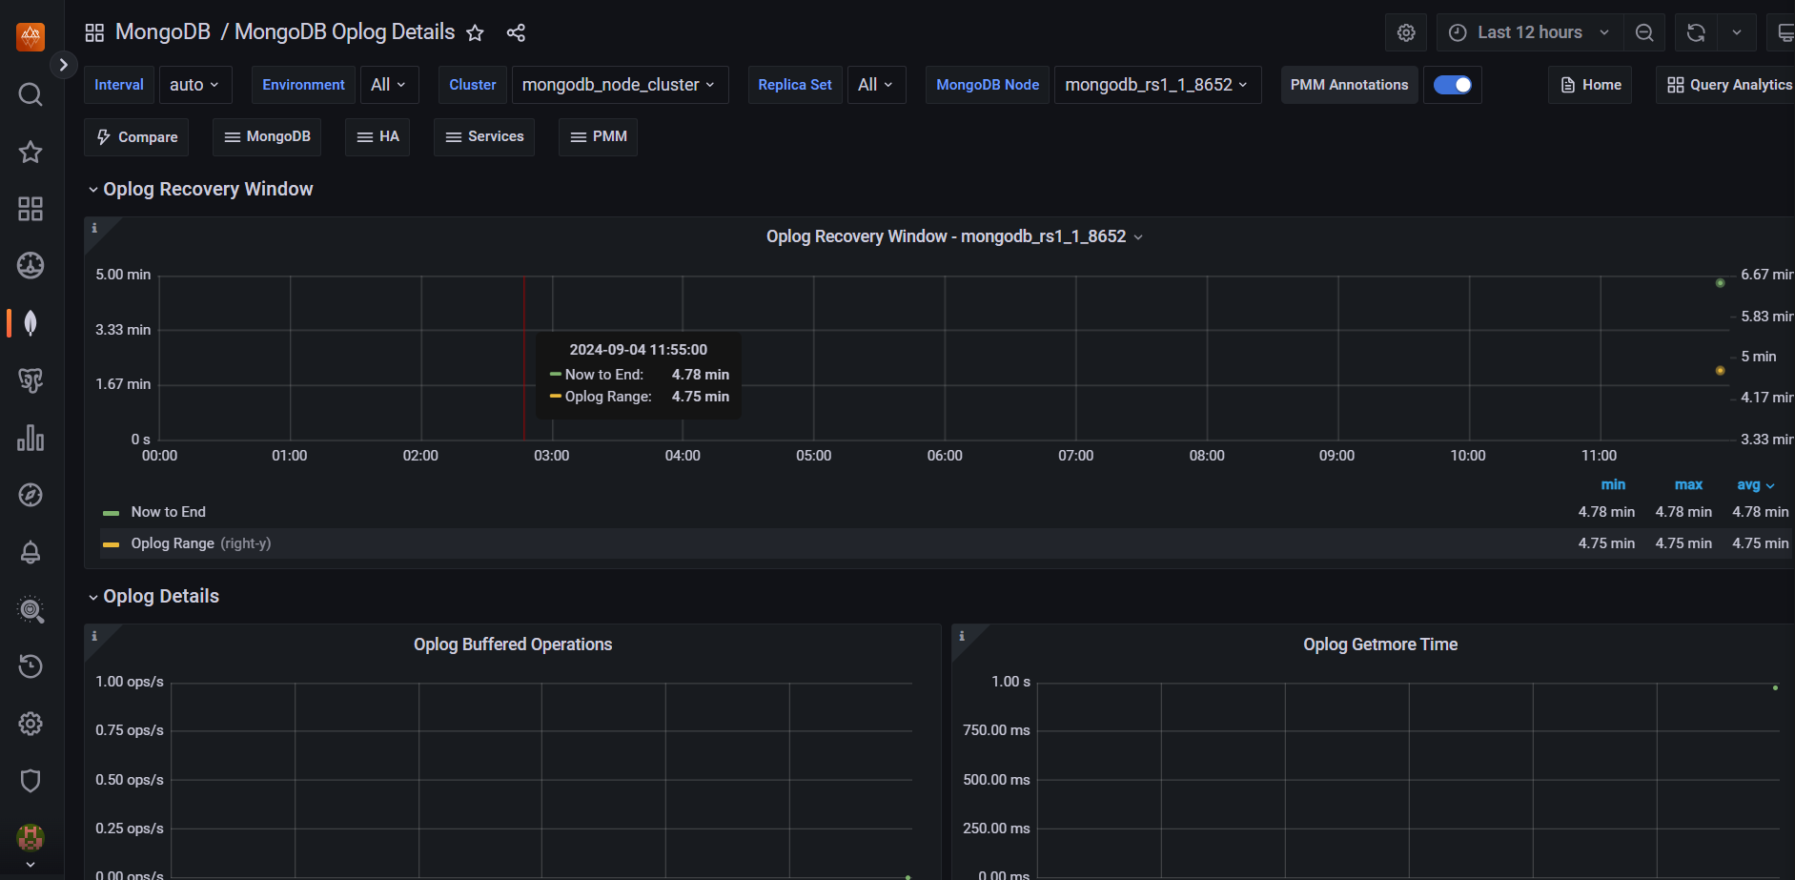Open the dashboard grid icon beside MongoDB title
This screenshot has width=1795, height=880.
tap(94, 32)
